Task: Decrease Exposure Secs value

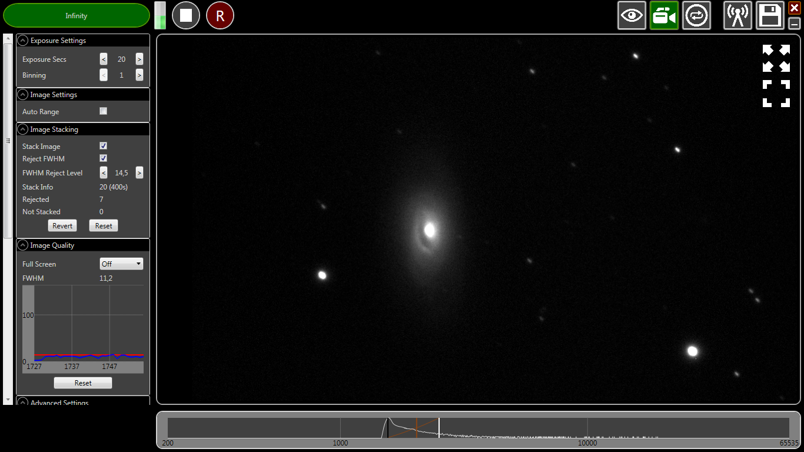Action: (104, 59)
